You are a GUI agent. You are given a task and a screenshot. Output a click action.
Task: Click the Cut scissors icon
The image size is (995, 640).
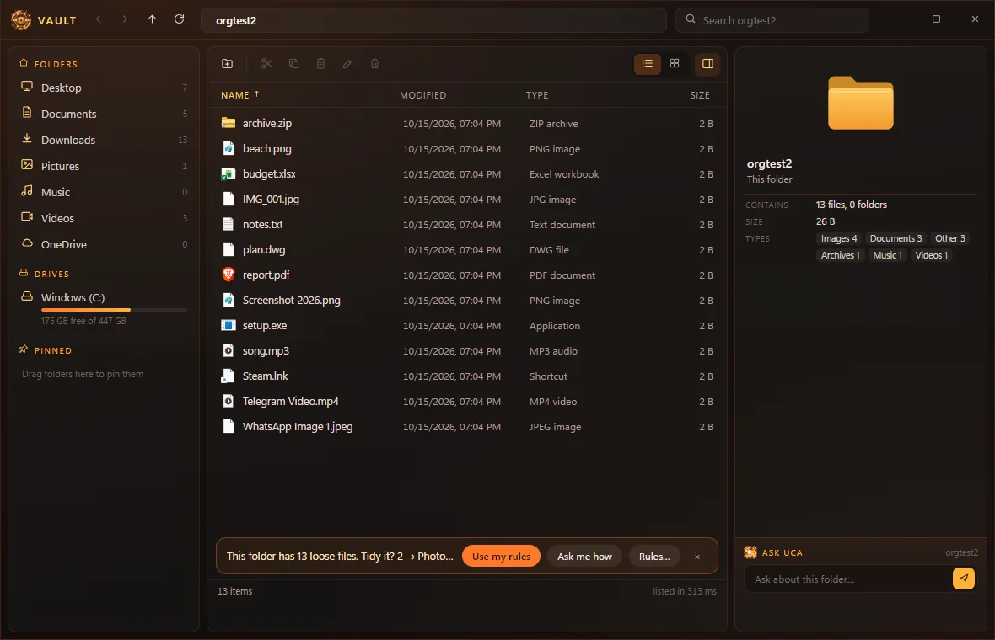coord(266,63)
